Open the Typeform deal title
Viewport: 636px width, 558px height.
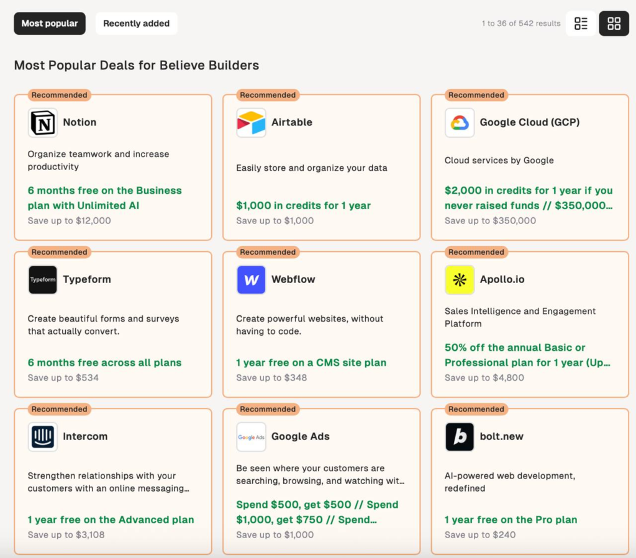pos(87,279)
